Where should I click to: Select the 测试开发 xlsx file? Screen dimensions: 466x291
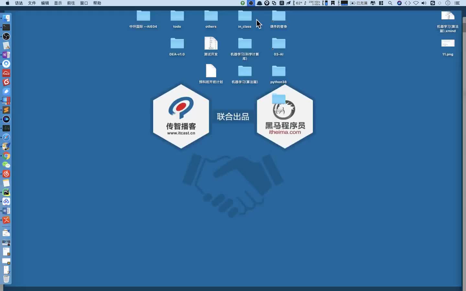tap(211, 47)
